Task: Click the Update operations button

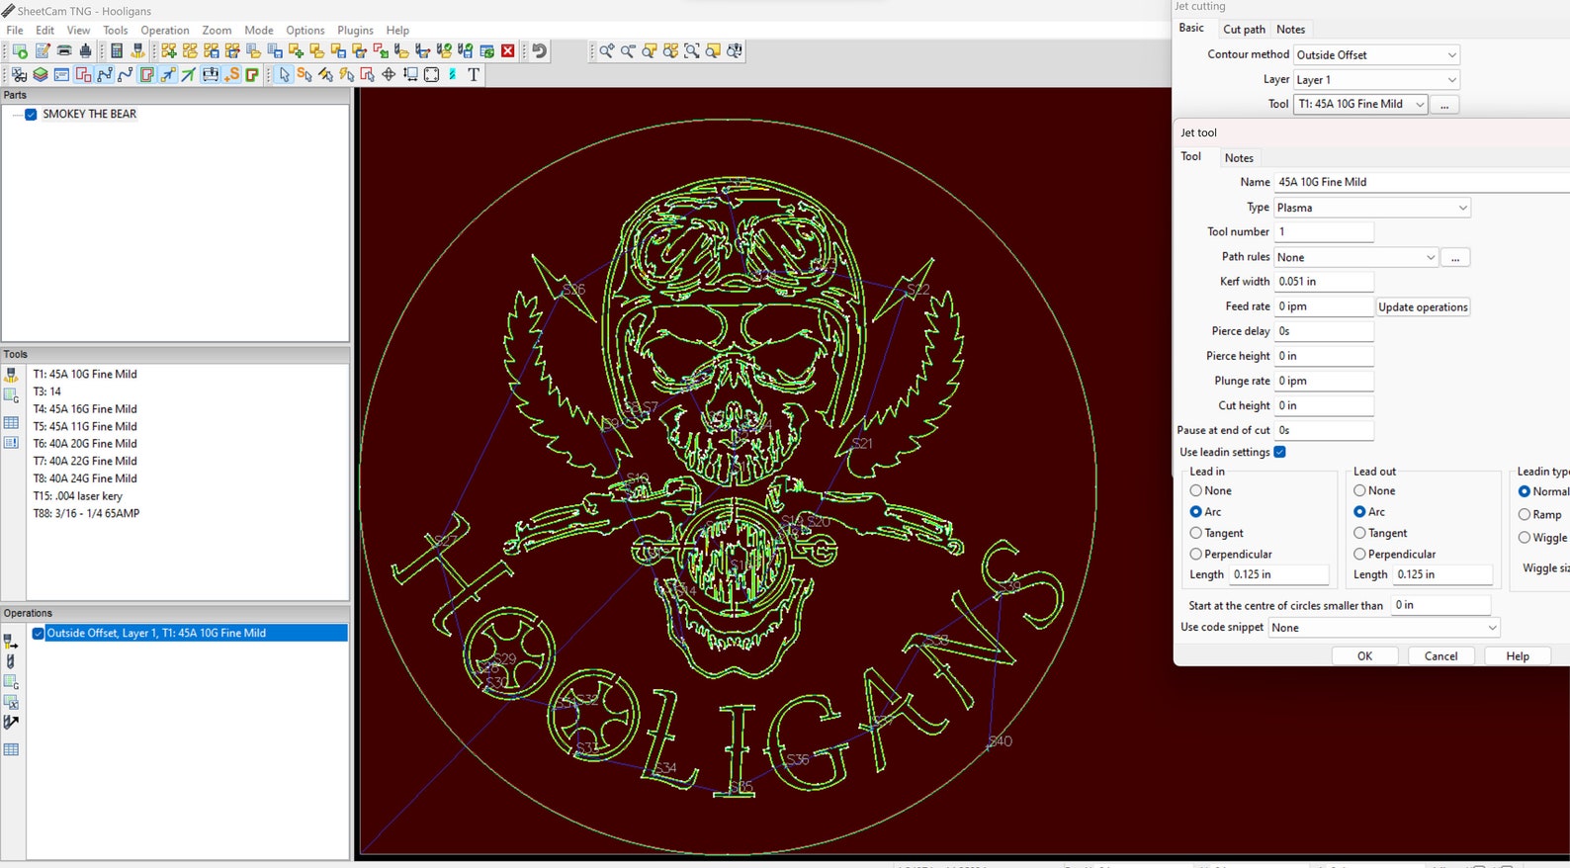Action: 1423,307
